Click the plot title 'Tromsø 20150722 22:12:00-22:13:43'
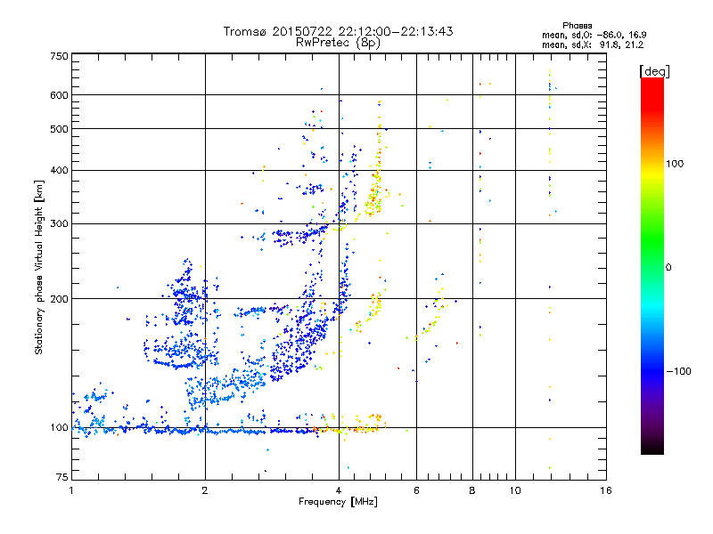This screenshot has width=713, height=534. point(338,31)
